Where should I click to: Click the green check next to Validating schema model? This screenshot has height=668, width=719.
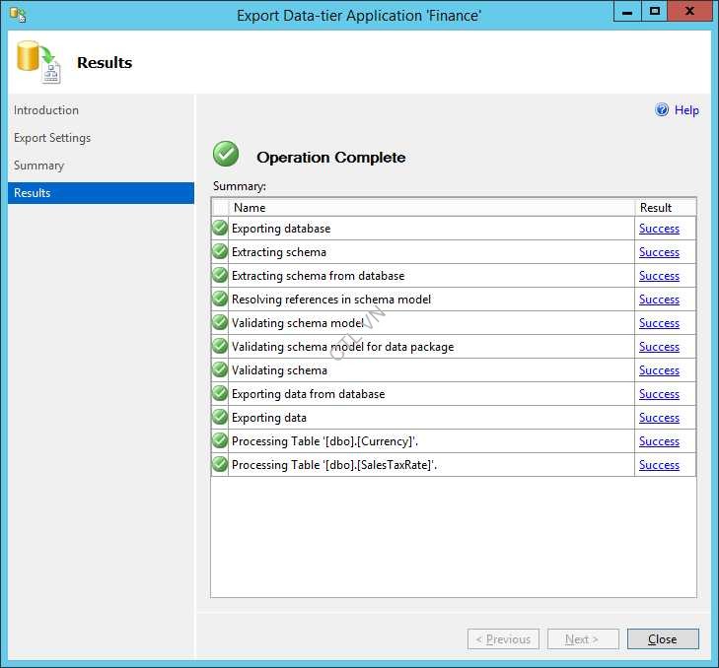point(220,323)
